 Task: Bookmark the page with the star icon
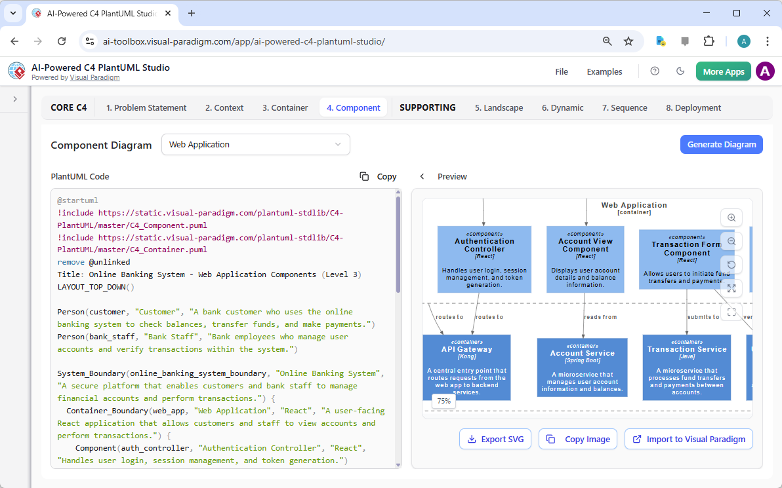pos(628,41)
